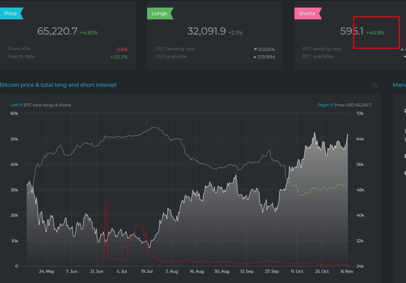The width and height of the screenshot is (406, 283).
Task: Select the green Longs ribbon tag
Action: tap(159, 14)
